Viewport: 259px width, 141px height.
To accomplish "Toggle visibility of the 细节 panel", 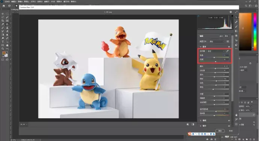I will 229,126.
